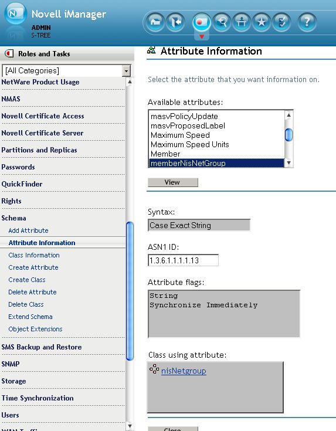Click the Attribute Information title icon
Image resolution: width=336 pixels, height=431 pixels.
[151, 50]
